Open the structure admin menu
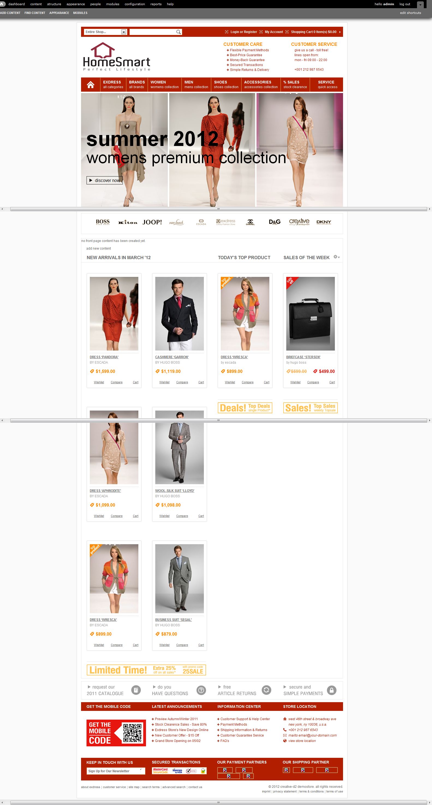This screenshot has width=432, height=805. point(54,4)
